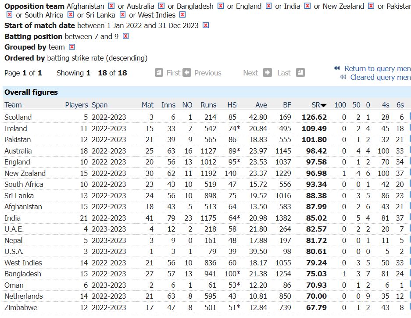411x318 pixels.
Task: Sort by the Ave column header
Action: 261,105
